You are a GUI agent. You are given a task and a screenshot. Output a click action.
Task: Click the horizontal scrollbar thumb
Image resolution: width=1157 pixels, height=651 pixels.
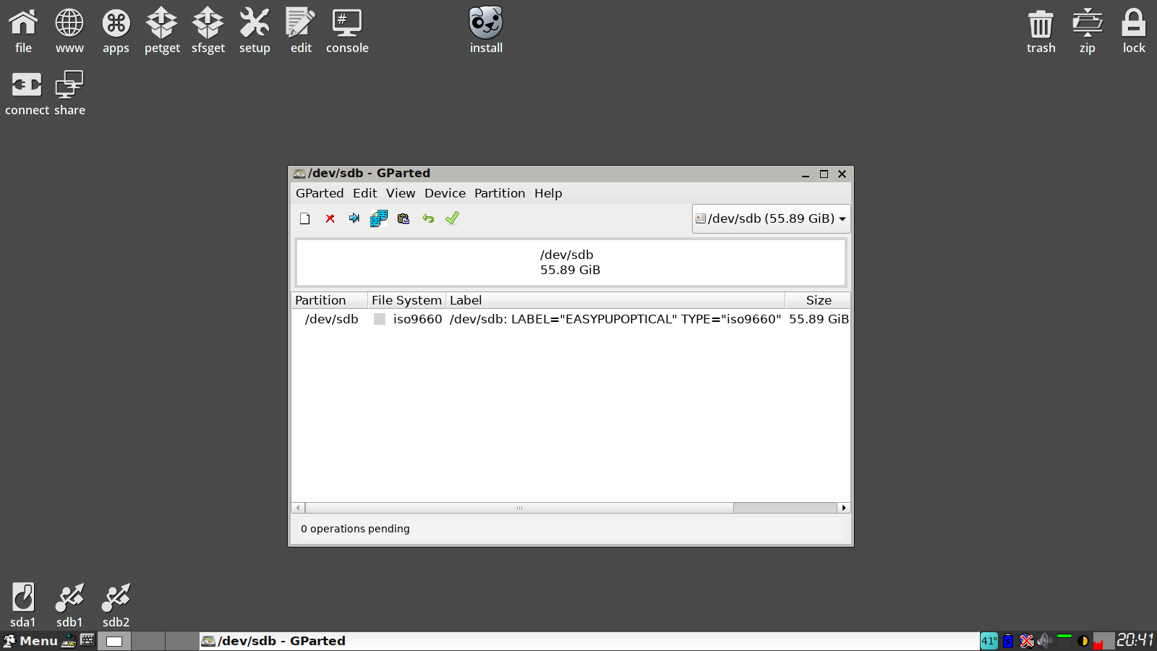point(519,508)
